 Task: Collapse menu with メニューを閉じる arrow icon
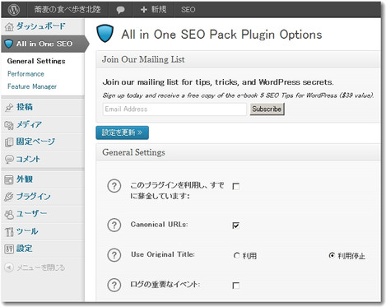(9, 267)
